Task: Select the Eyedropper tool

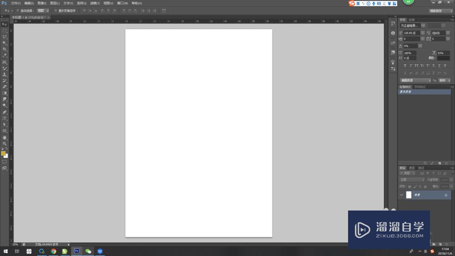Action: point(5,55)
